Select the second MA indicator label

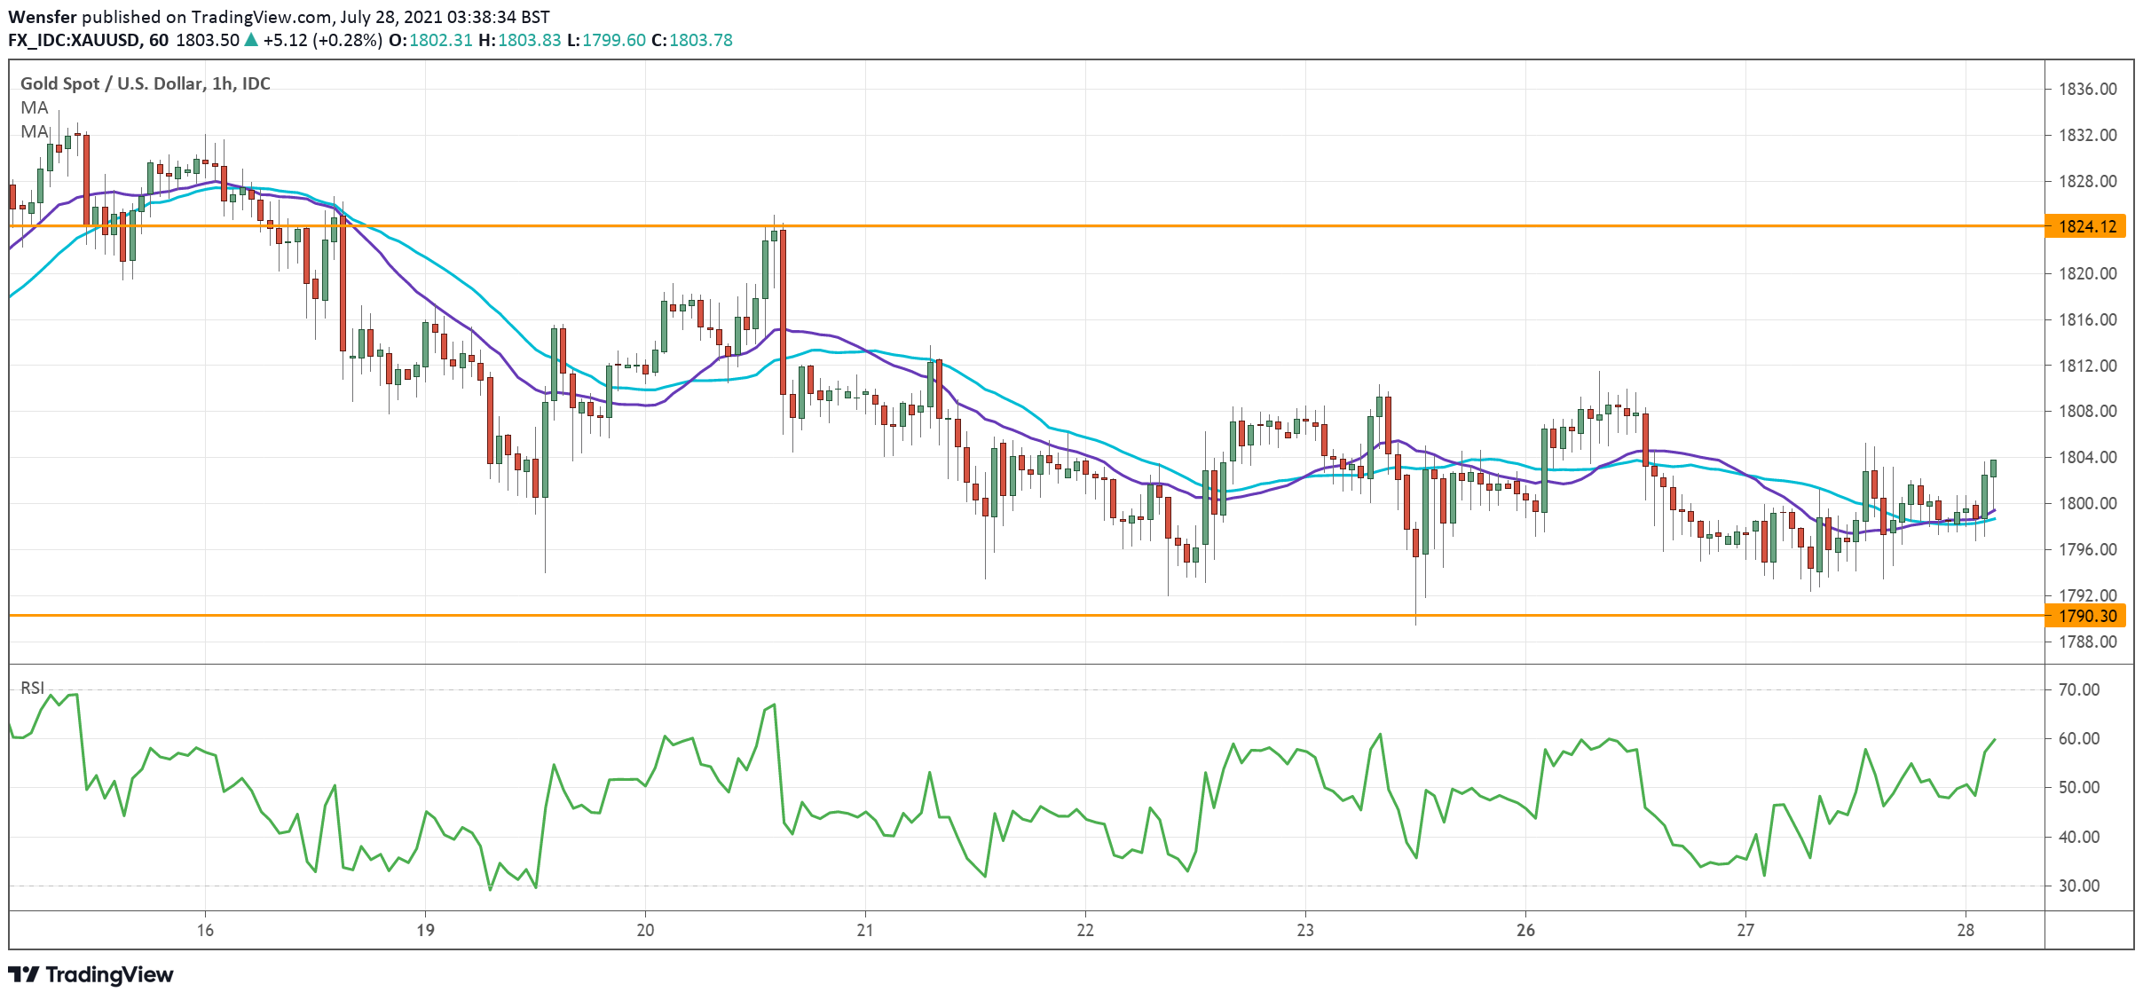[x=35, y=131]
